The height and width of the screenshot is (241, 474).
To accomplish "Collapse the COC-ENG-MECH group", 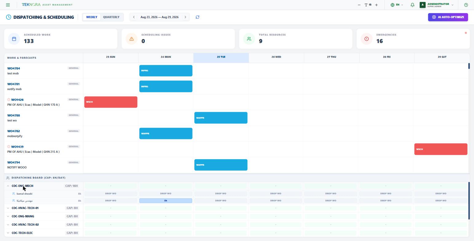I will (x=8, y=186).
